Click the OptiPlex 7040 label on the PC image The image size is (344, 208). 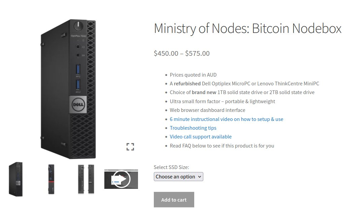click(x=78, y=36)
